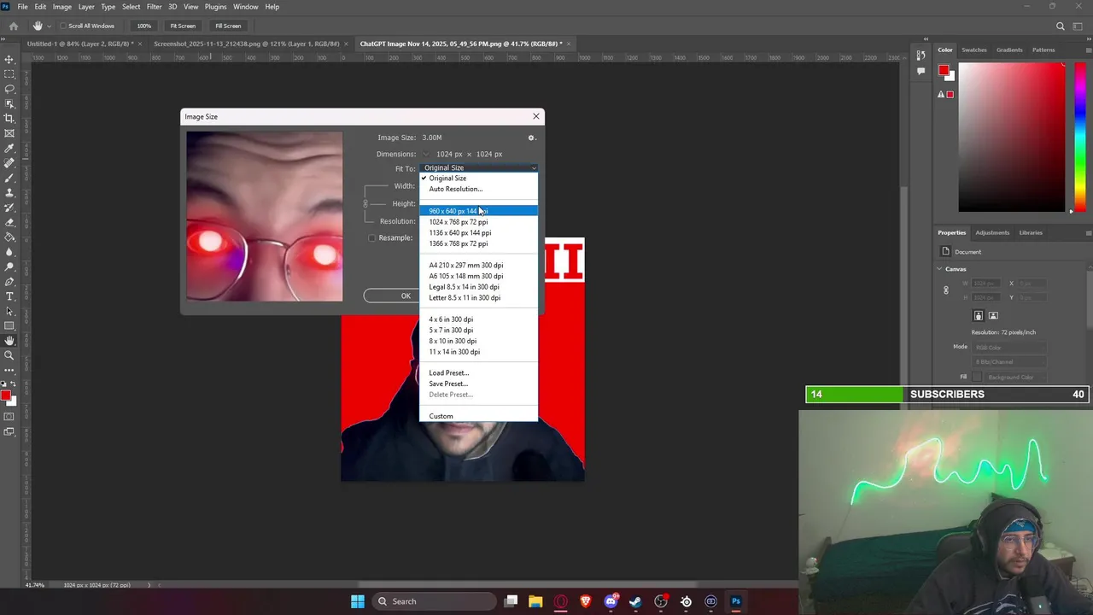
Task: Select the Move tool
Action: coord(9,59)
